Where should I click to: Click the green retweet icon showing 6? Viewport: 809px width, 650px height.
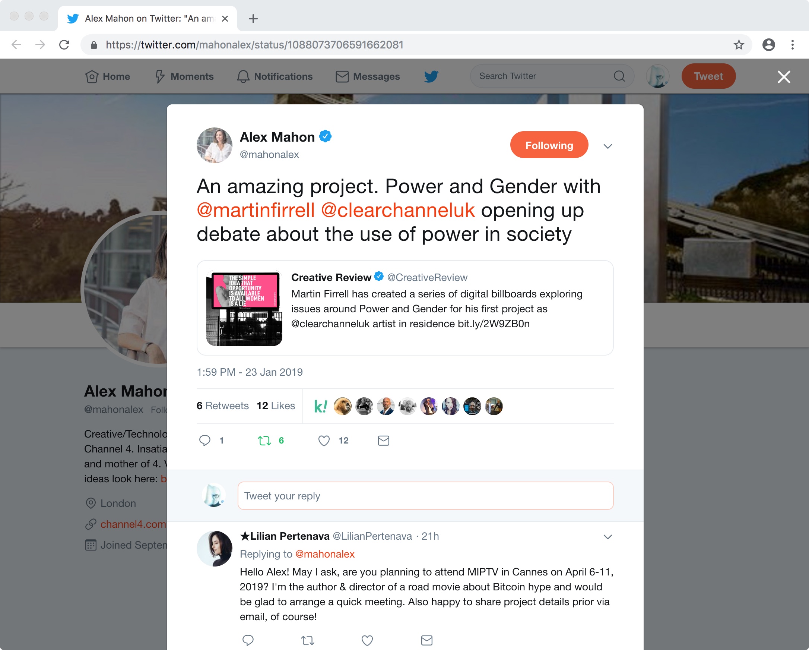pos(264,440)
